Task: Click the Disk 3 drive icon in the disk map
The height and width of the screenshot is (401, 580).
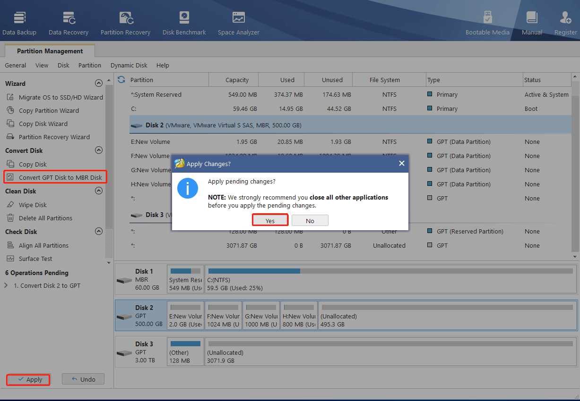Action: (x=124, y=352)
